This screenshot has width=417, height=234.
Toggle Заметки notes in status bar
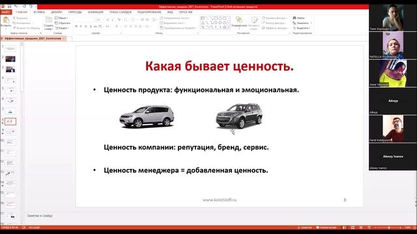[305, 227]
